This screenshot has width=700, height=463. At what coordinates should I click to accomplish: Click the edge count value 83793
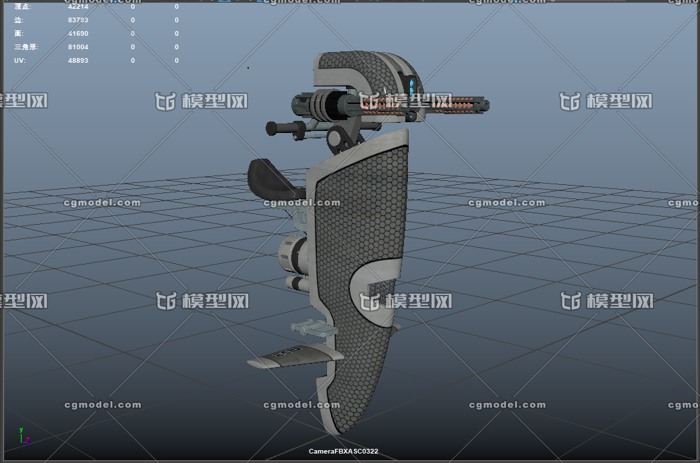tap(78, 20)
